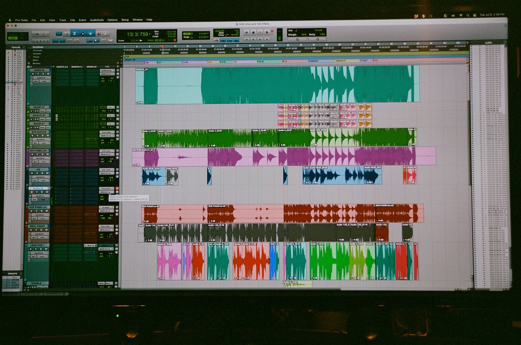Click the Record button in transport
Screen dimensions: 521x345
click(x=267, y=33)
